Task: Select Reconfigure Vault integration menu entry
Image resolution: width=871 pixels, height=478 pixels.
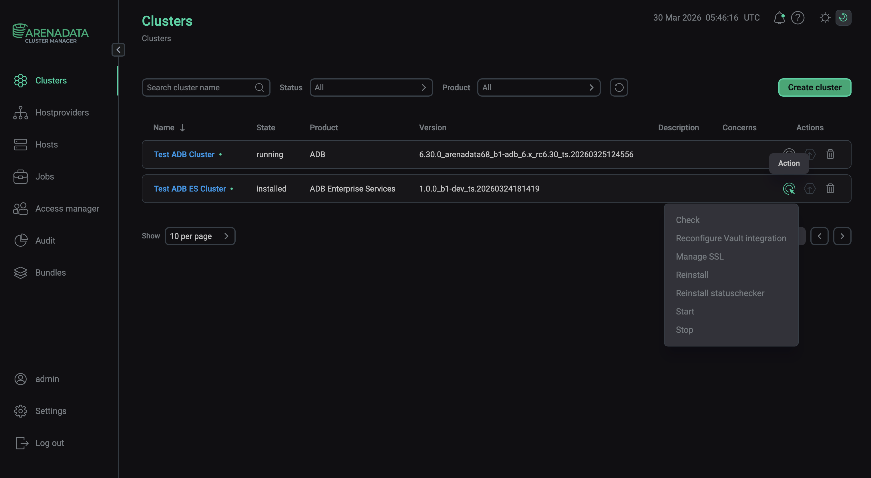Action: 731,238
